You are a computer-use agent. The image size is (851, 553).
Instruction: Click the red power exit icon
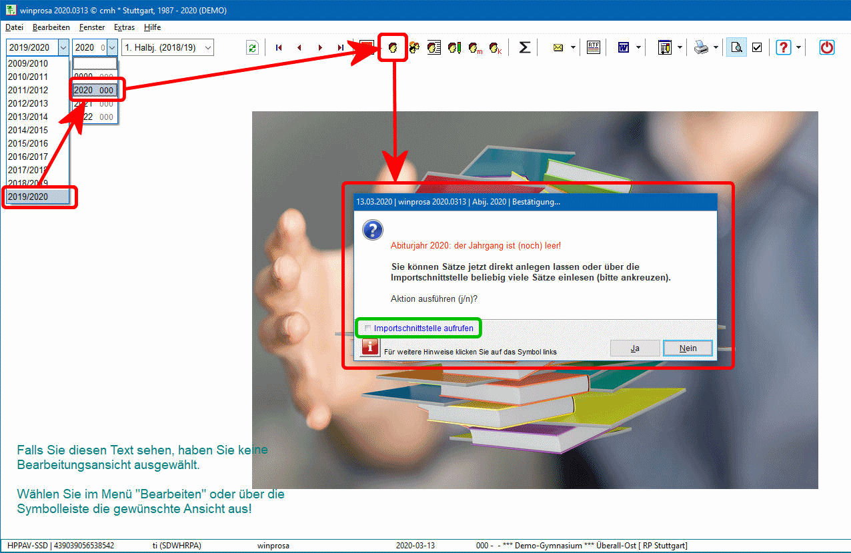pos(827,47)
